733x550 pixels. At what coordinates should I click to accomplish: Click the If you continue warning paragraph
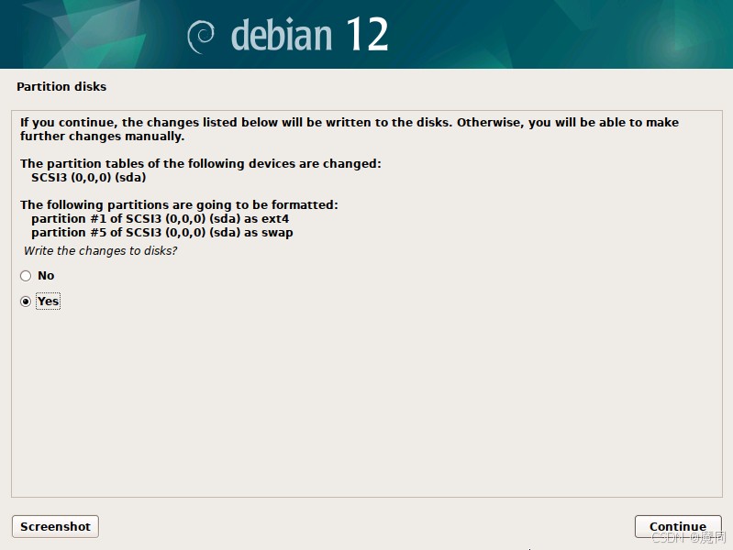350,129
